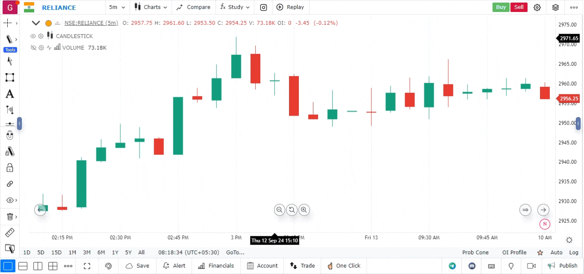
Task: Hide the Candlestick series with eye icon
Action: tap(33, 36)
